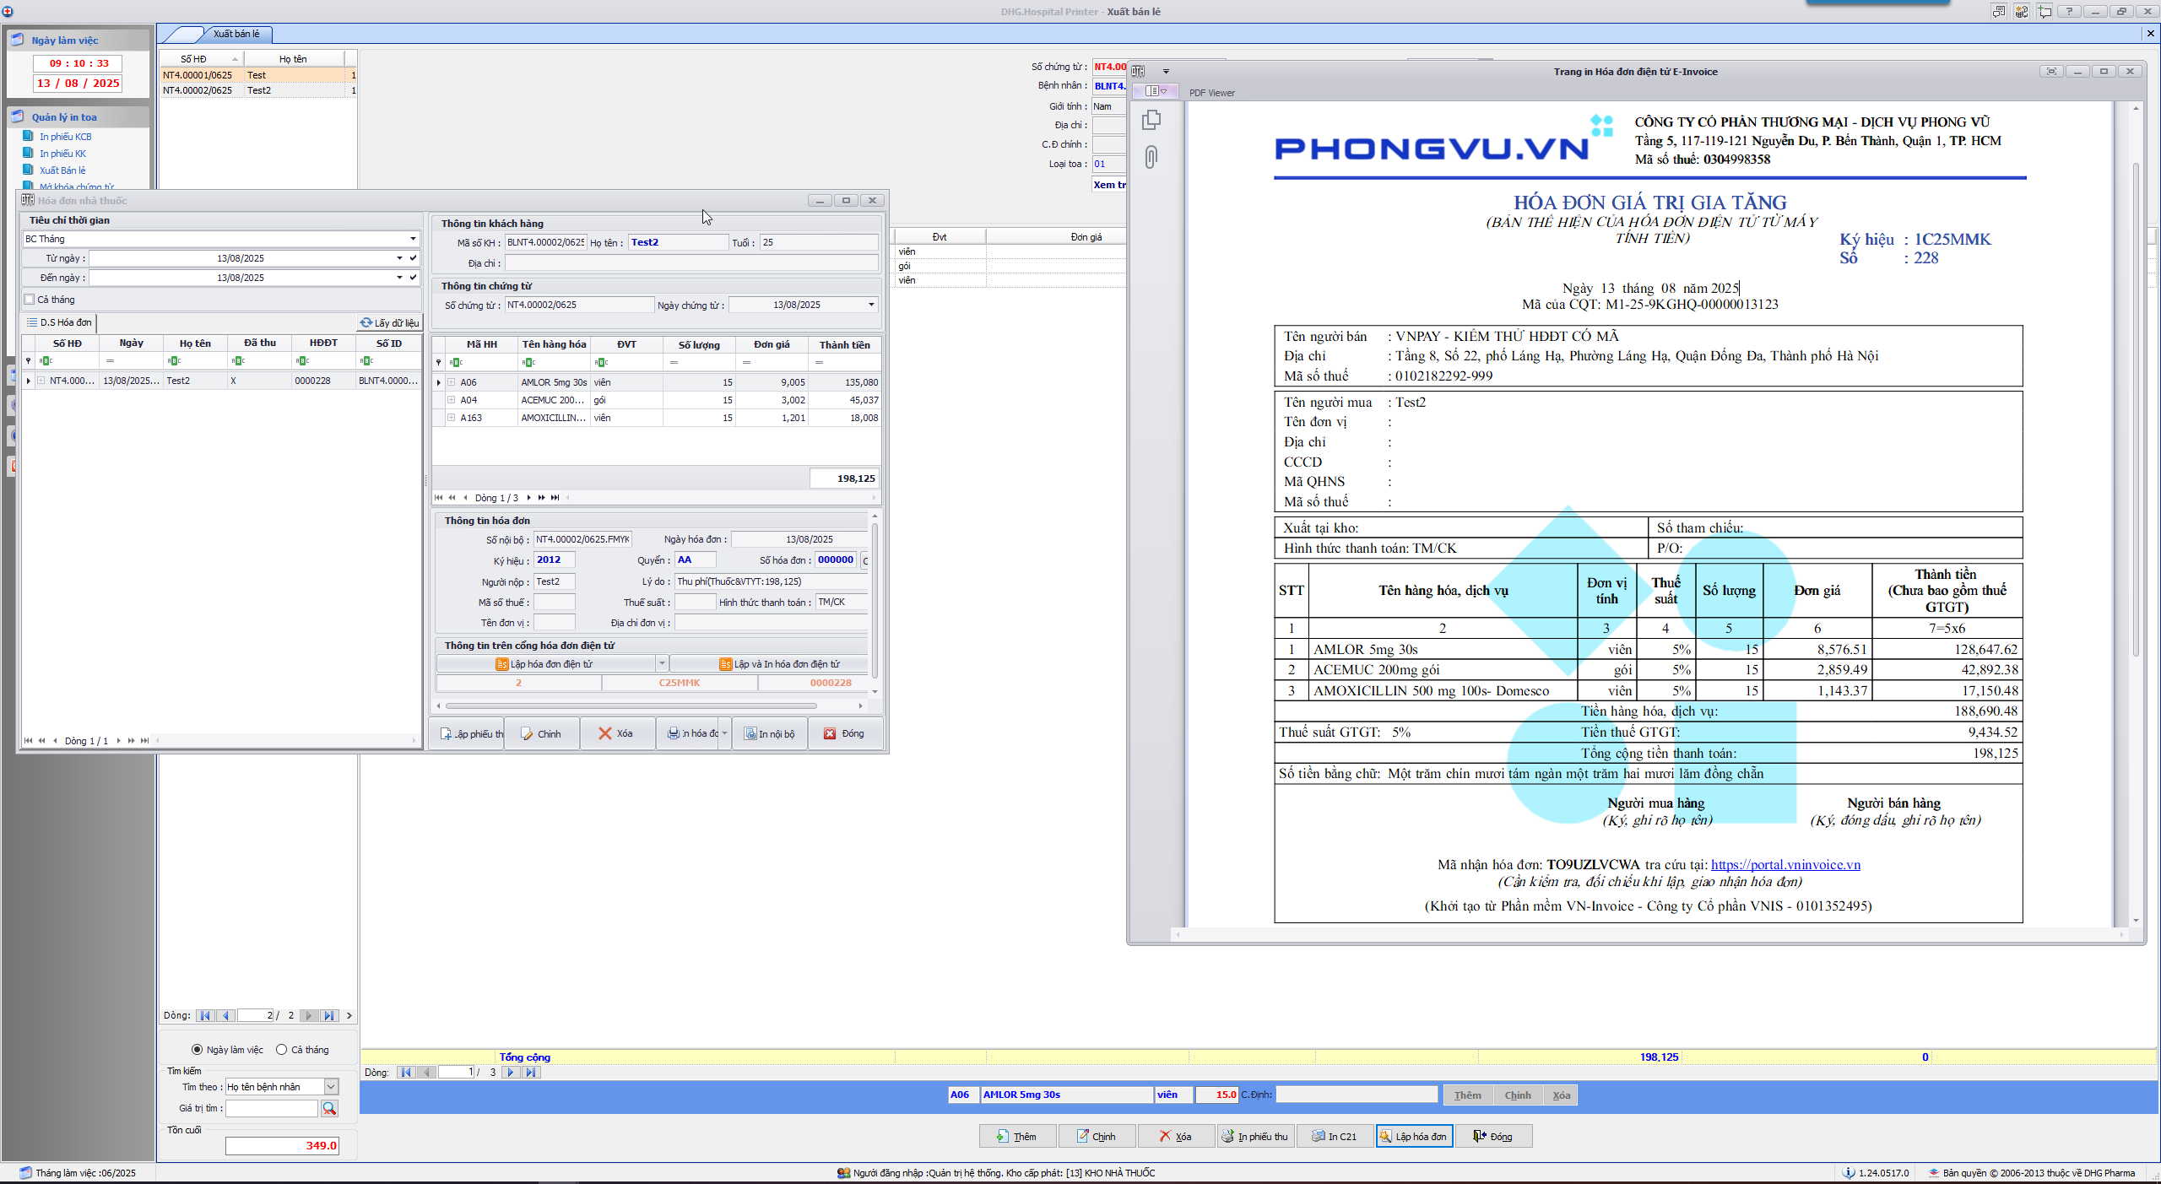Click the Lấy dữ liệu refresh icon
This screenshot has width=2161, height=1184.
[366, 322]
